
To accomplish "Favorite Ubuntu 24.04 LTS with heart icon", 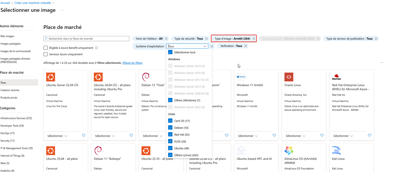I will coord(131,135).
